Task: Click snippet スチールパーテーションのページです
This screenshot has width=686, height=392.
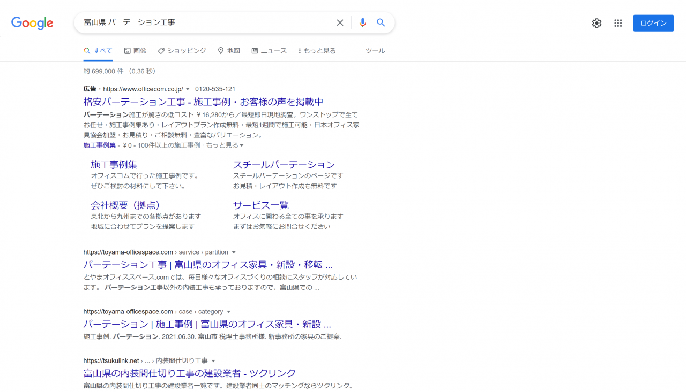Action: (x=288, y=176)
